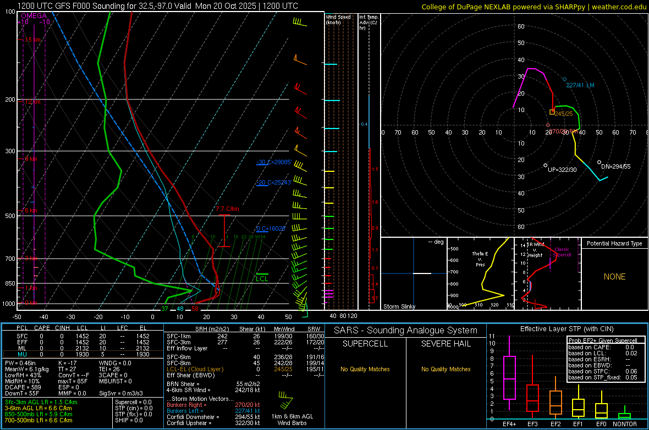Click the maxT = 85F value

[x=73, y=381]
